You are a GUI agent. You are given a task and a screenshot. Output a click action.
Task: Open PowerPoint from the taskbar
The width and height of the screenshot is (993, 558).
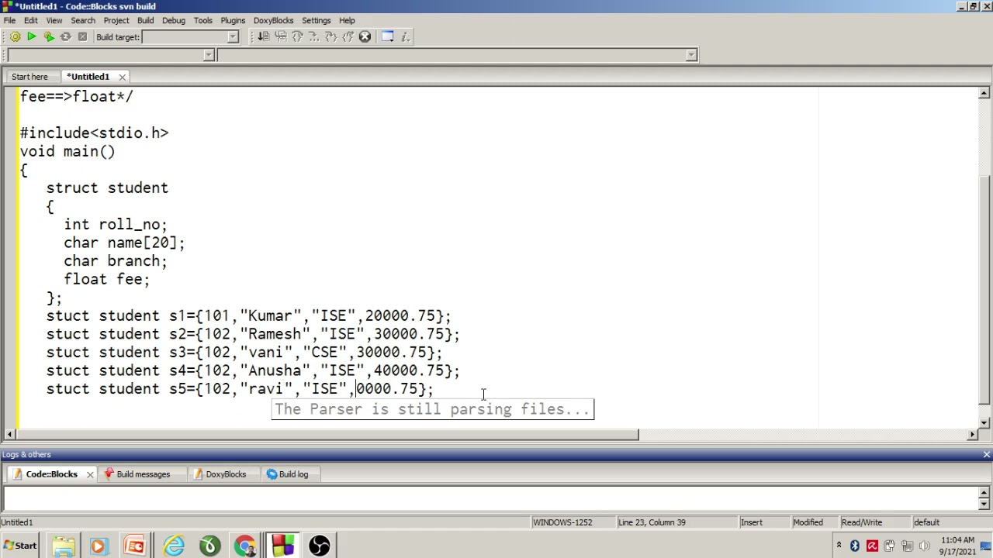click(135, 546)
